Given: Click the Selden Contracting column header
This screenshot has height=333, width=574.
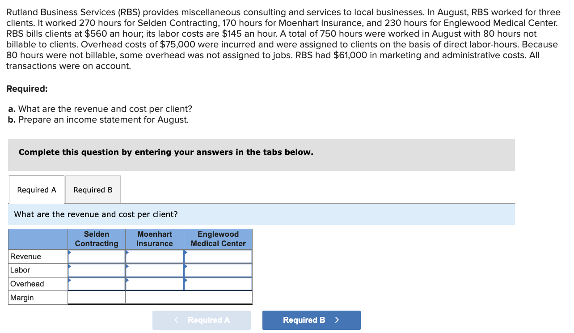Looking at the screenshot, I should (x=97, y=239).
